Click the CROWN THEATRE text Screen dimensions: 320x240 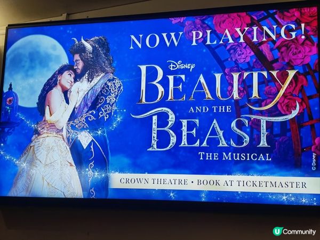point(154,181)
